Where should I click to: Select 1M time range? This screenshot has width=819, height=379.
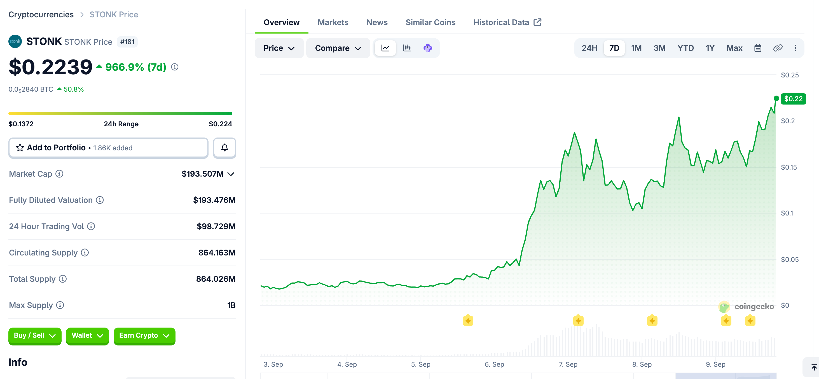(x=636, y=48)
